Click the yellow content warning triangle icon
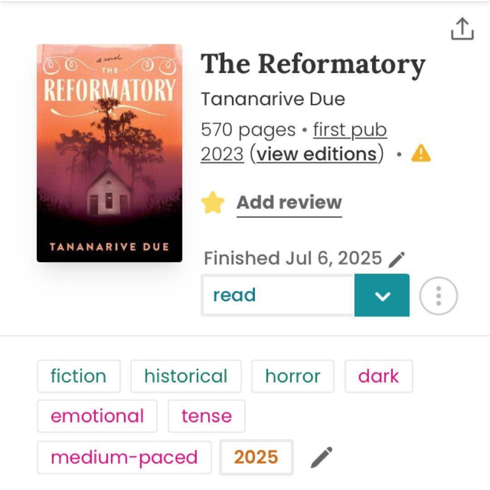 (x=421, y=154)
